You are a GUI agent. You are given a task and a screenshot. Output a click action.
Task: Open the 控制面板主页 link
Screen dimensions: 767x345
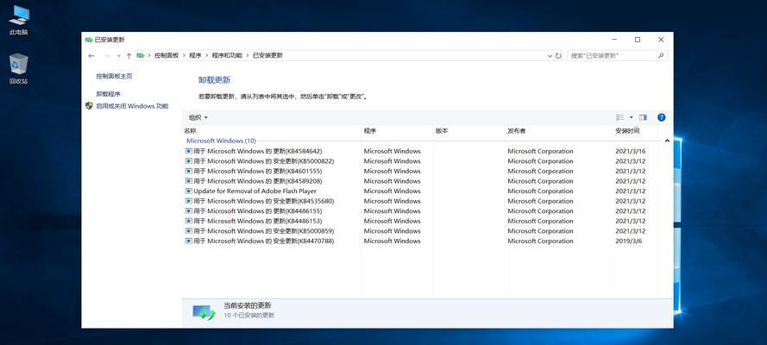click(114, 76)
